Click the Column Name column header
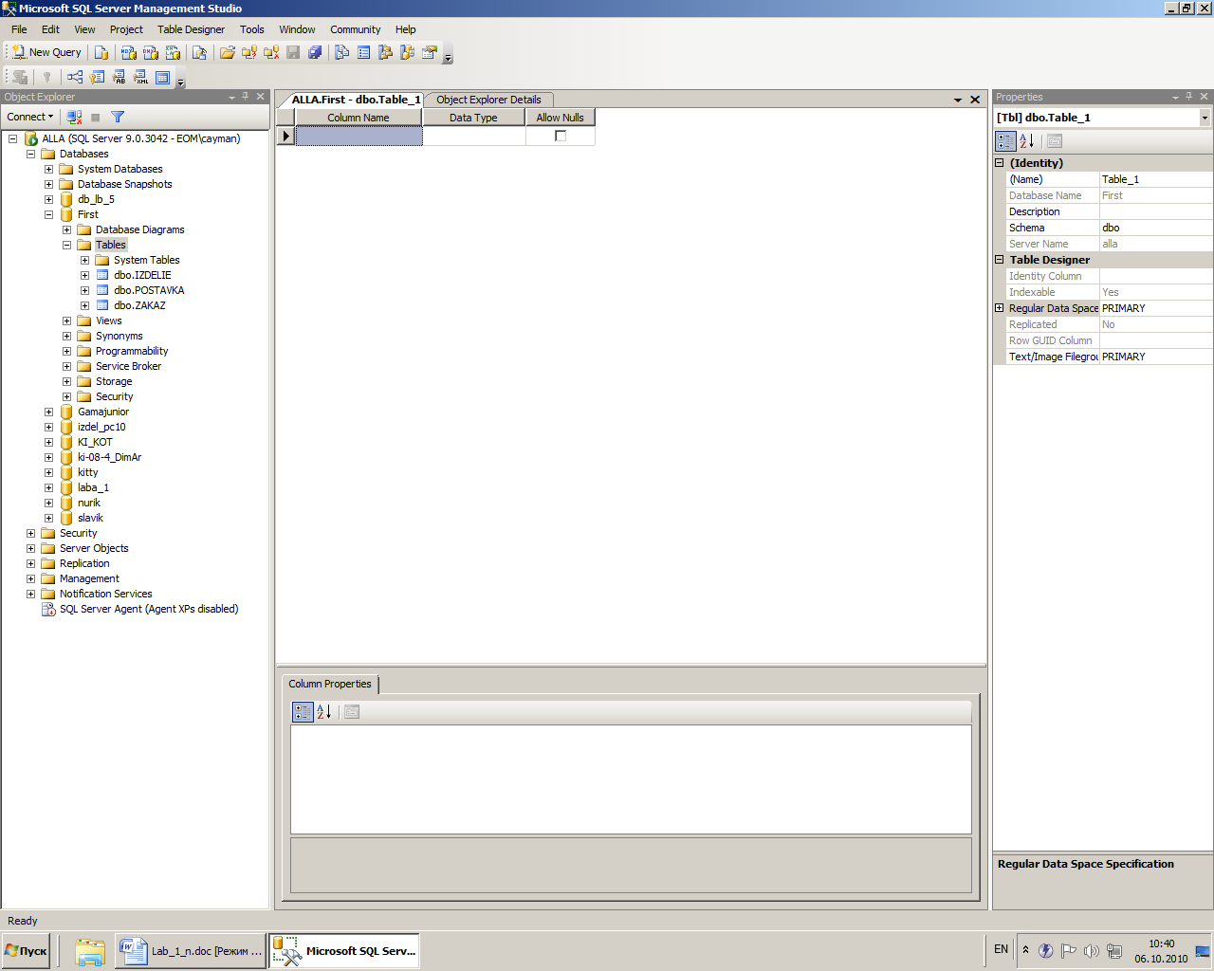The width and height of the screenshot is (1214, 971). click(x=359, y=118)
